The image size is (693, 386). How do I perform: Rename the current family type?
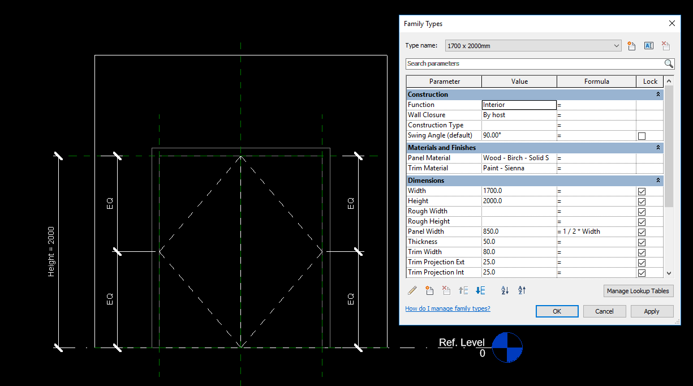point(648,45)
